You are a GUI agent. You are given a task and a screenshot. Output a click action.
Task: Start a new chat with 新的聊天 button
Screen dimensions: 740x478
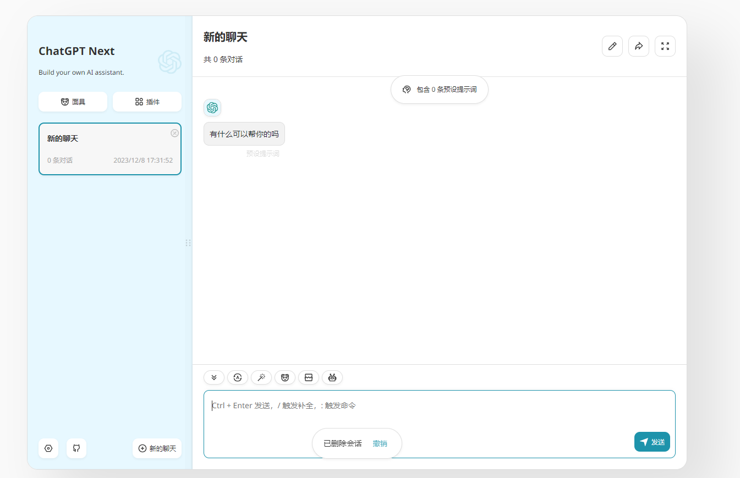[157, 448]
